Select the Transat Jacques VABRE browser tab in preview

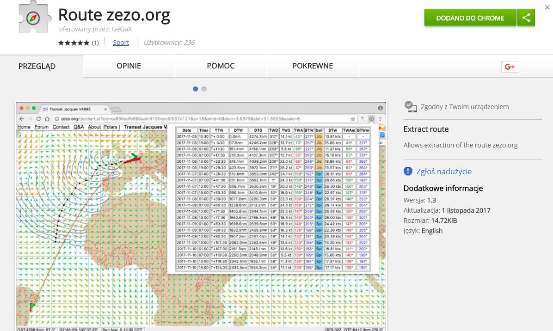[x=74, y=109]
